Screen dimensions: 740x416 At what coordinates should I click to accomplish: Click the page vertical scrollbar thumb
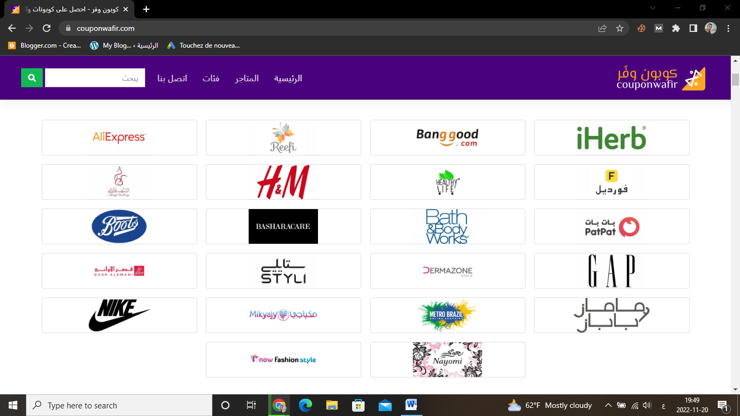click(735, 79)
